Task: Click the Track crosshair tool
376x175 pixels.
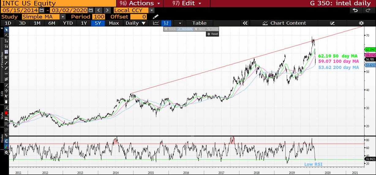Action: pyautogui.click(x=170, y=29)
